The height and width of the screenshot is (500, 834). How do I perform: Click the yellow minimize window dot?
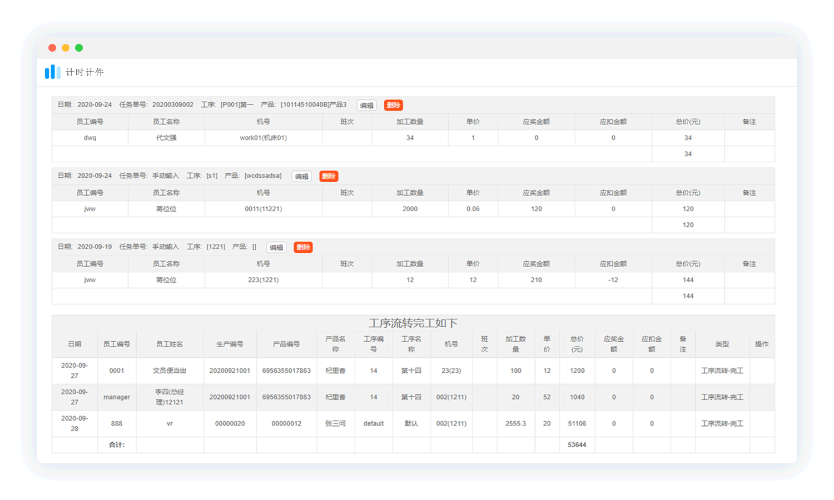(x=66, y=48)
